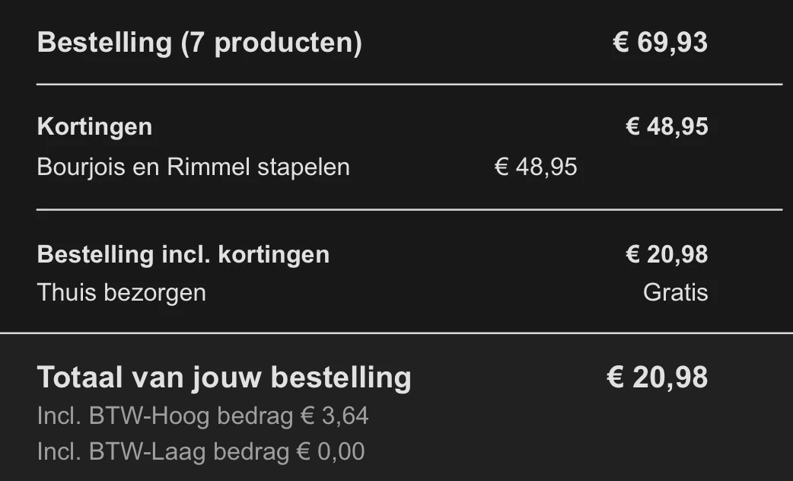Click the Incl. BTW-Laag bedrag line
793x481 pixels.
click(x=201, y=451)
